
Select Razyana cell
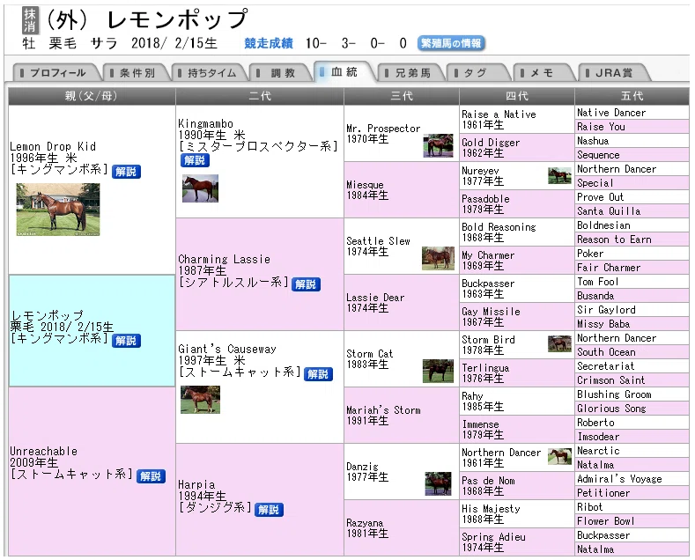(x=401, y=527)
